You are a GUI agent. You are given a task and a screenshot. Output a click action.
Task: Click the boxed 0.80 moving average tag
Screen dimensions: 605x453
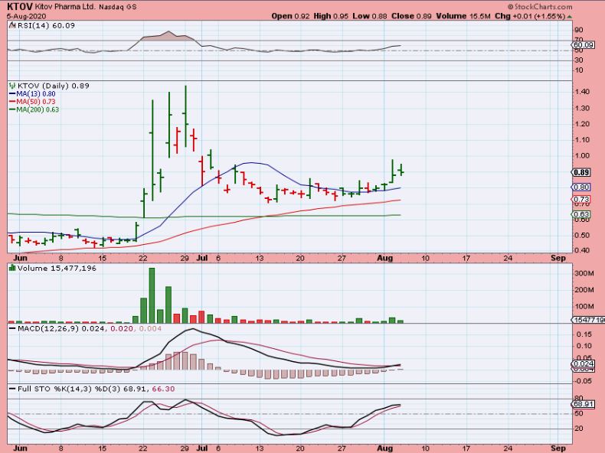pos(581,187)
